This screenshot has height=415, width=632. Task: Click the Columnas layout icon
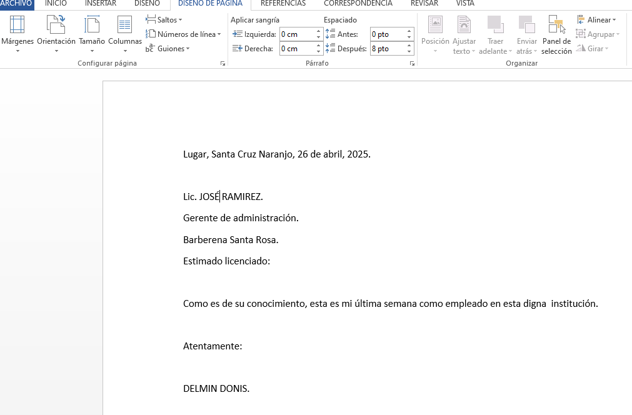(124, 24)
